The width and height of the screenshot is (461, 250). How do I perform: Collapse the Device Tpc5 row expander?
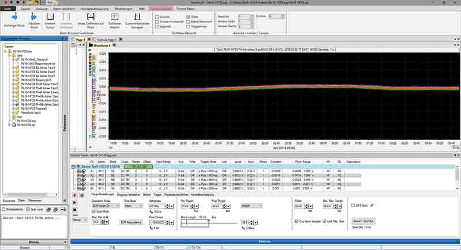pyautogui.click(x=73, y=166)
